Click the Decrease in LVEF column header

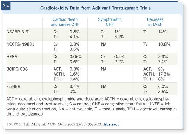pyautogui.click(x=155, y=22)
